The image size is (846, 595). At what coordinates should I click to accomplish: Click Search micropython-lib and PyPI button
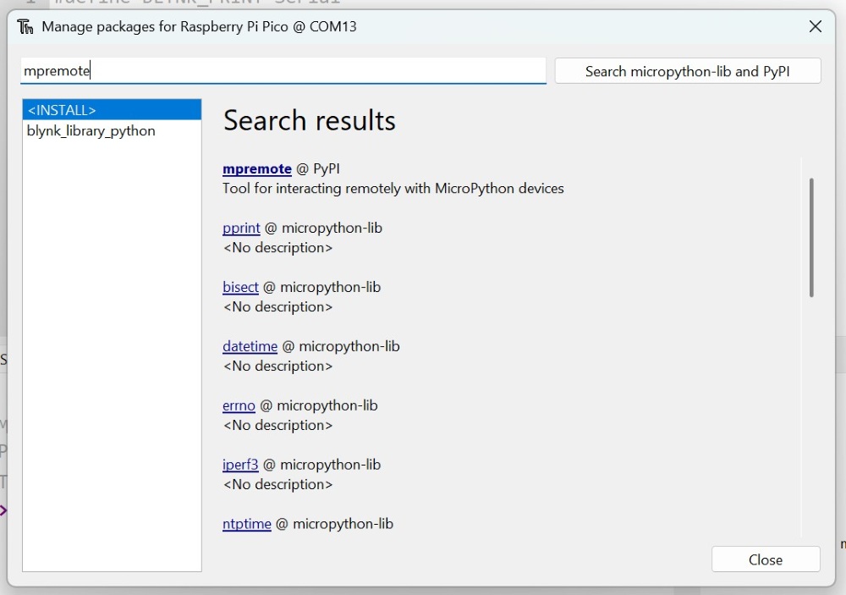click(688, 71)
